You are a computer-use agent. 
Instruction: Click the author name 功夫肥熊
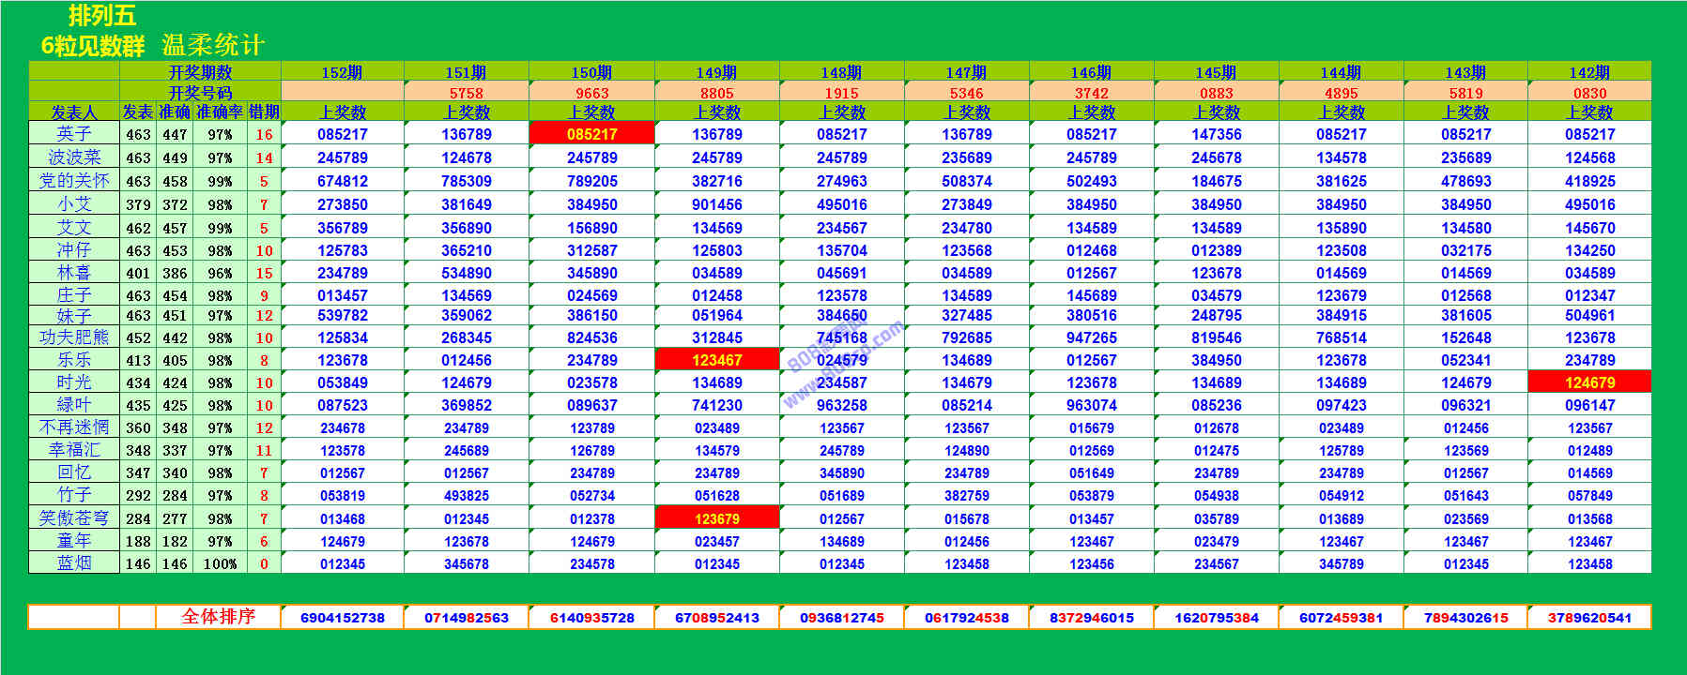(x=74, y=337)
